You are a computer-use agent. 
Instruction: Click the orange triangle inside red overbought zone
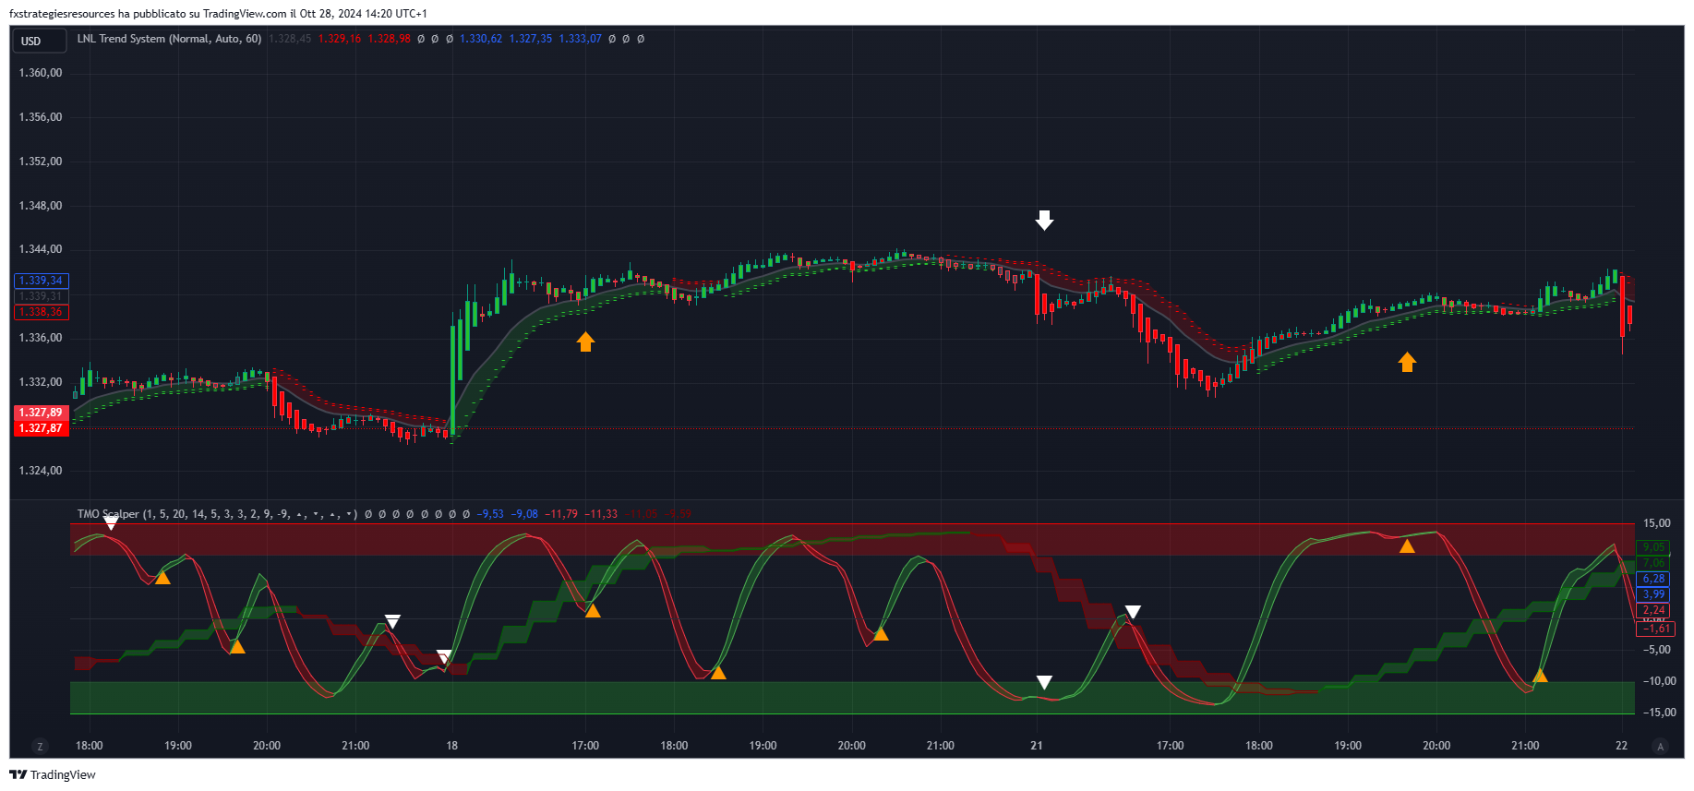pyautogui.click(x=1407, y=546)
